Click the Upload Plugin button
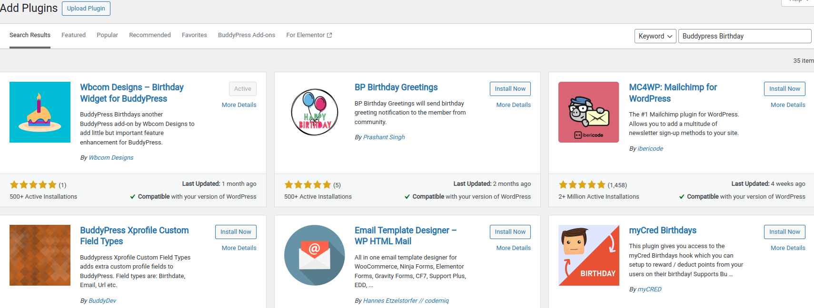This screenshot has height=308, width=814. pyautogui.click(x=86, y=9)
